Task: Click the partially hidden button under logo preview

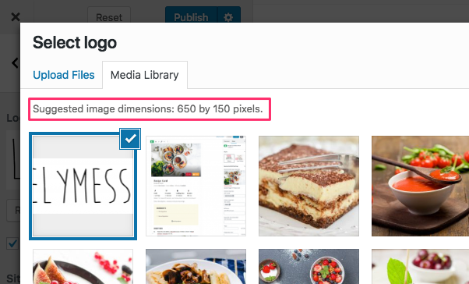Action: click(13, 211)
